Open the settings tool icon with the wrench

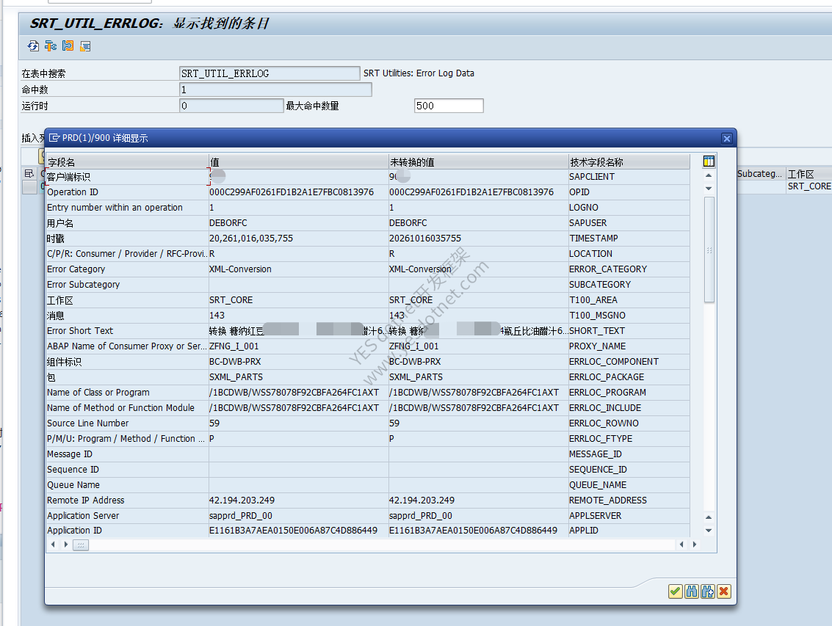(x=51, y=46)
